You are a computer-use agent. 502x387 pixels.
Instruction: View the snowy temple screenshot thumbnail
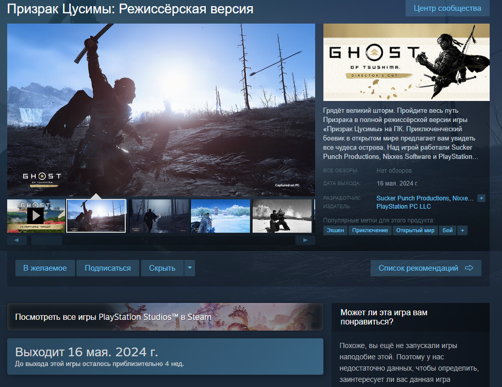220,216
